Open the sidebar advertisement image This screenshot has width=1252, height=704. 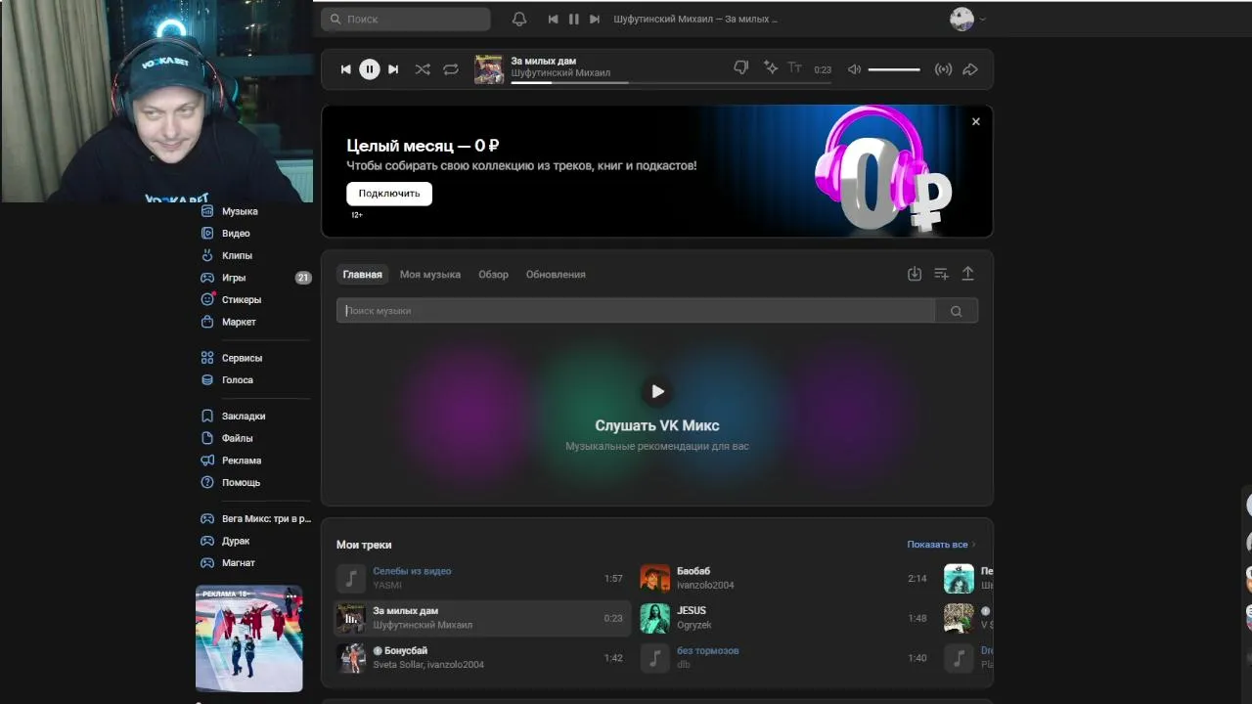click(x=249, y=638)
